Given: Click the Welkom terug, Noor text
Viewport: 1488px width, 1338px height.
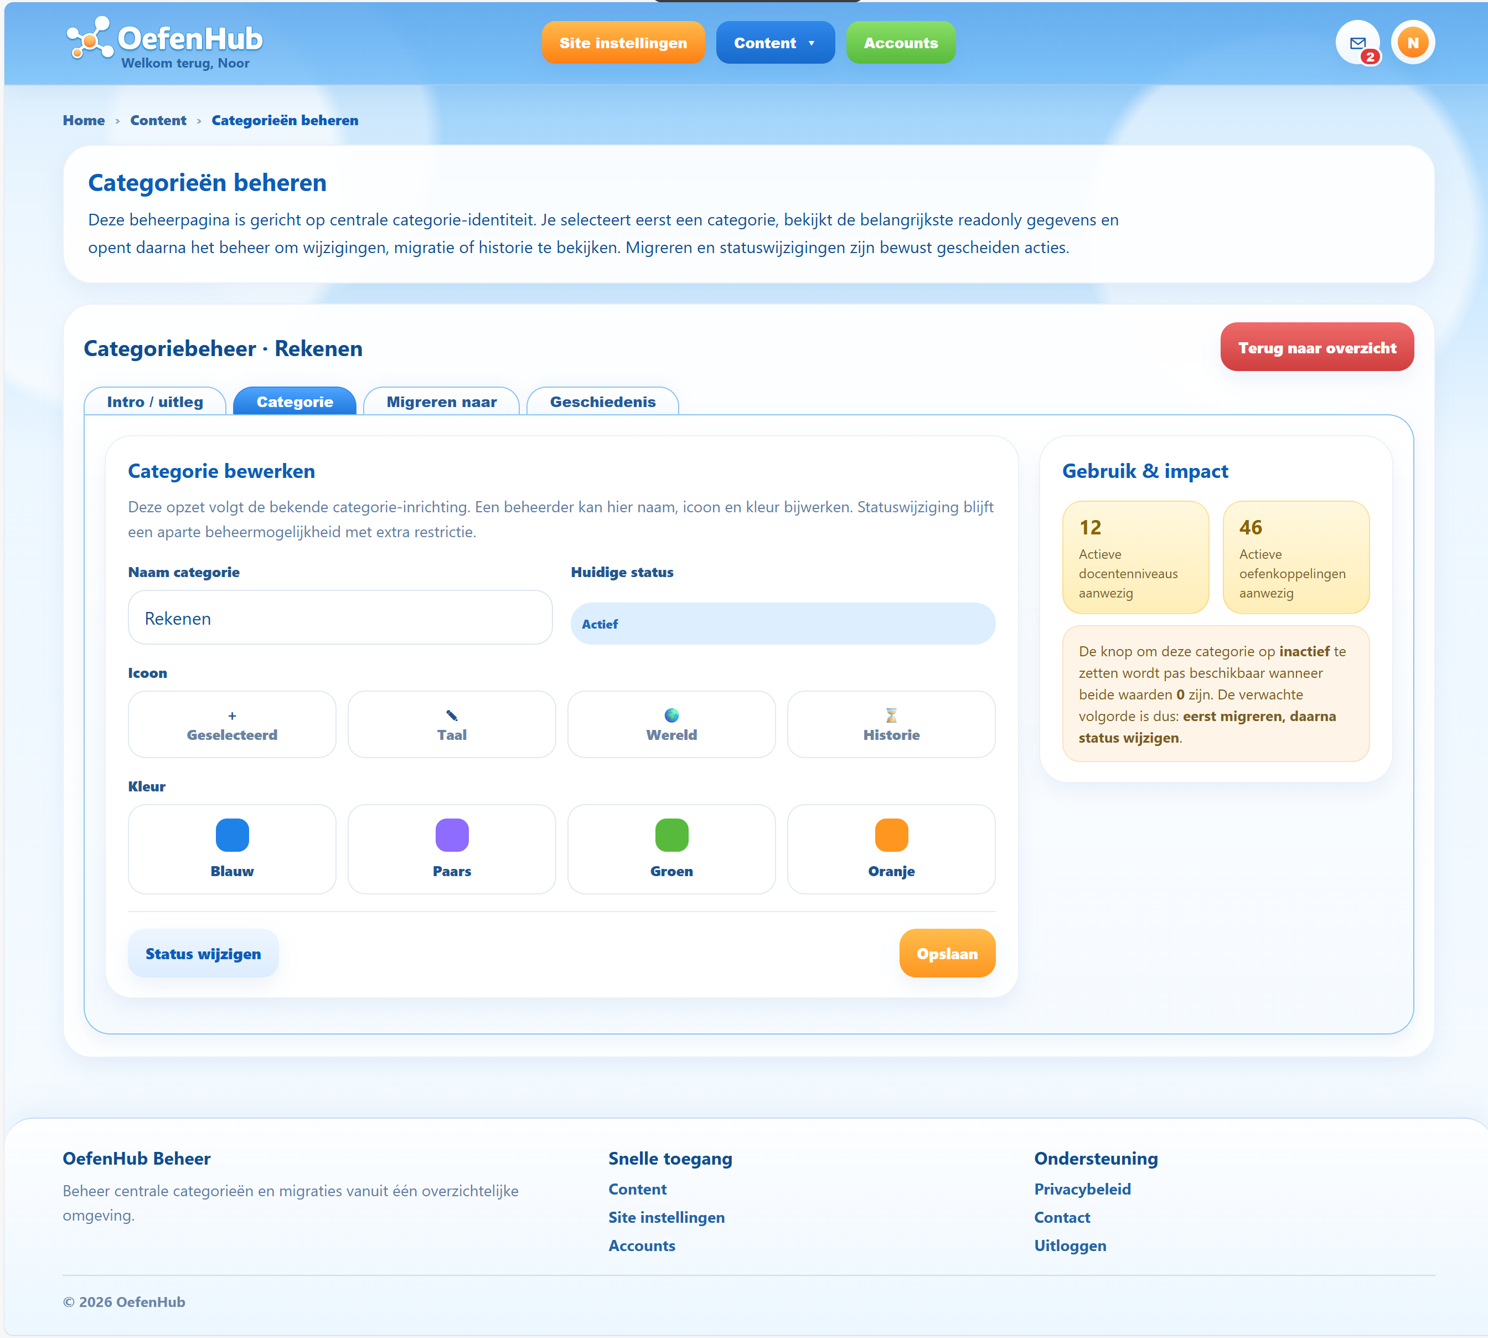Looking at the screenshot, I should tap(185, 63).
